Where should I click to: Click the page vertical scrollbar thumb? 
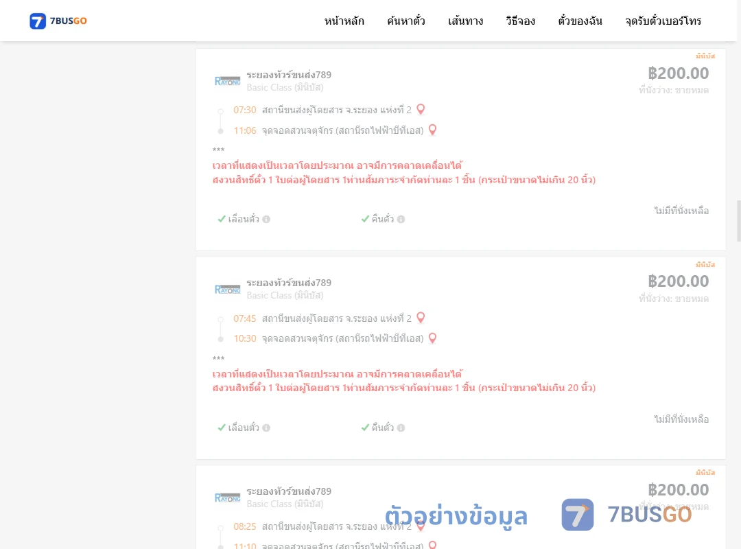pyautogui.click(x=739, y=221)
